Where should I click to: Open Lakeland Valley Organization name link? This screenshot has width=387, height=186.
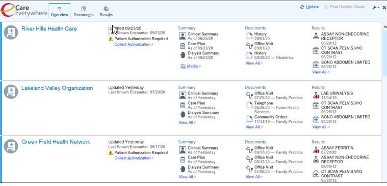coord(57,88)
